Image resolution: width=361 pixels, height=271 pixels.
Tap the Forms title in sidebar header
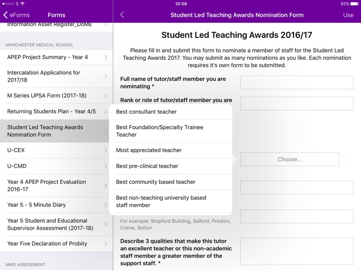point(56,15)
